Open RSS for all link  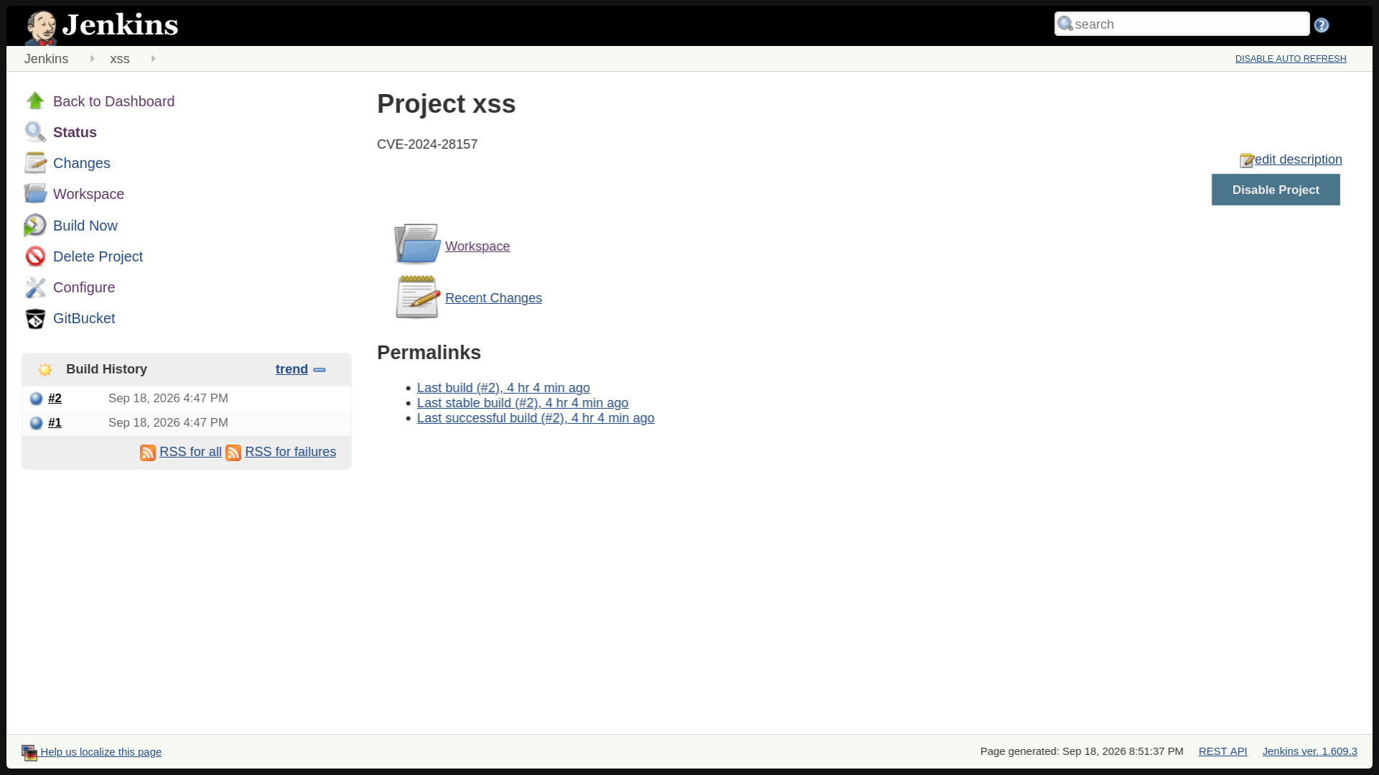click(x=190, y=452)
